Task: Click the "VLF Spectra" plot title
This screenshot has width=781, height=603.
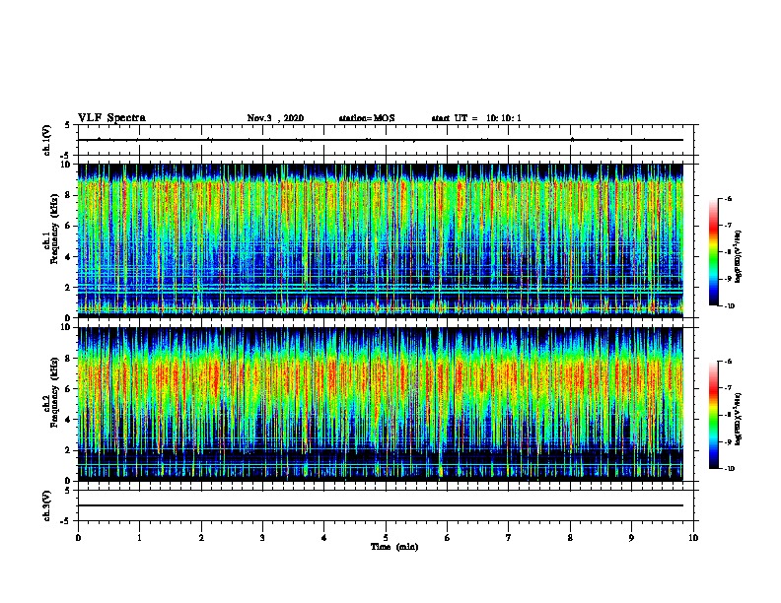Action: (x=111, y=118)
